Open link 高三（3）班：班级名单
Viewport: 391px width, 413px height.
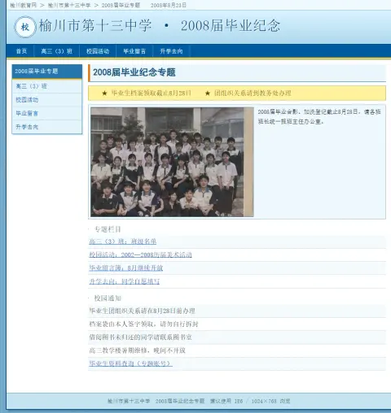click(x=123, y=241)
